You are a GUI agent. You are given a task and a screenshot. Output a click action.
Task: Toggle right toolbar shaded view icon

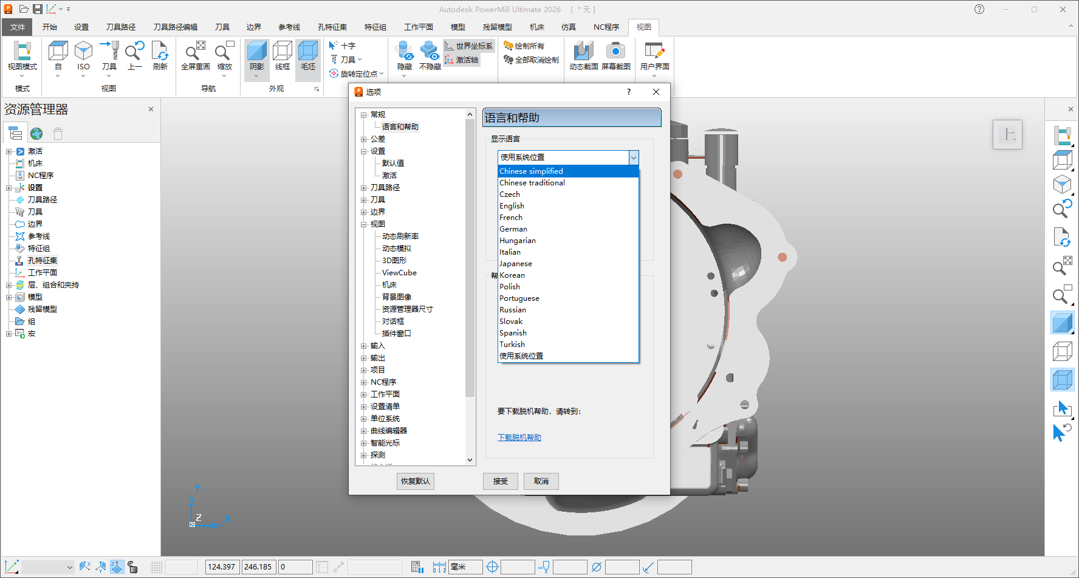1062,322
